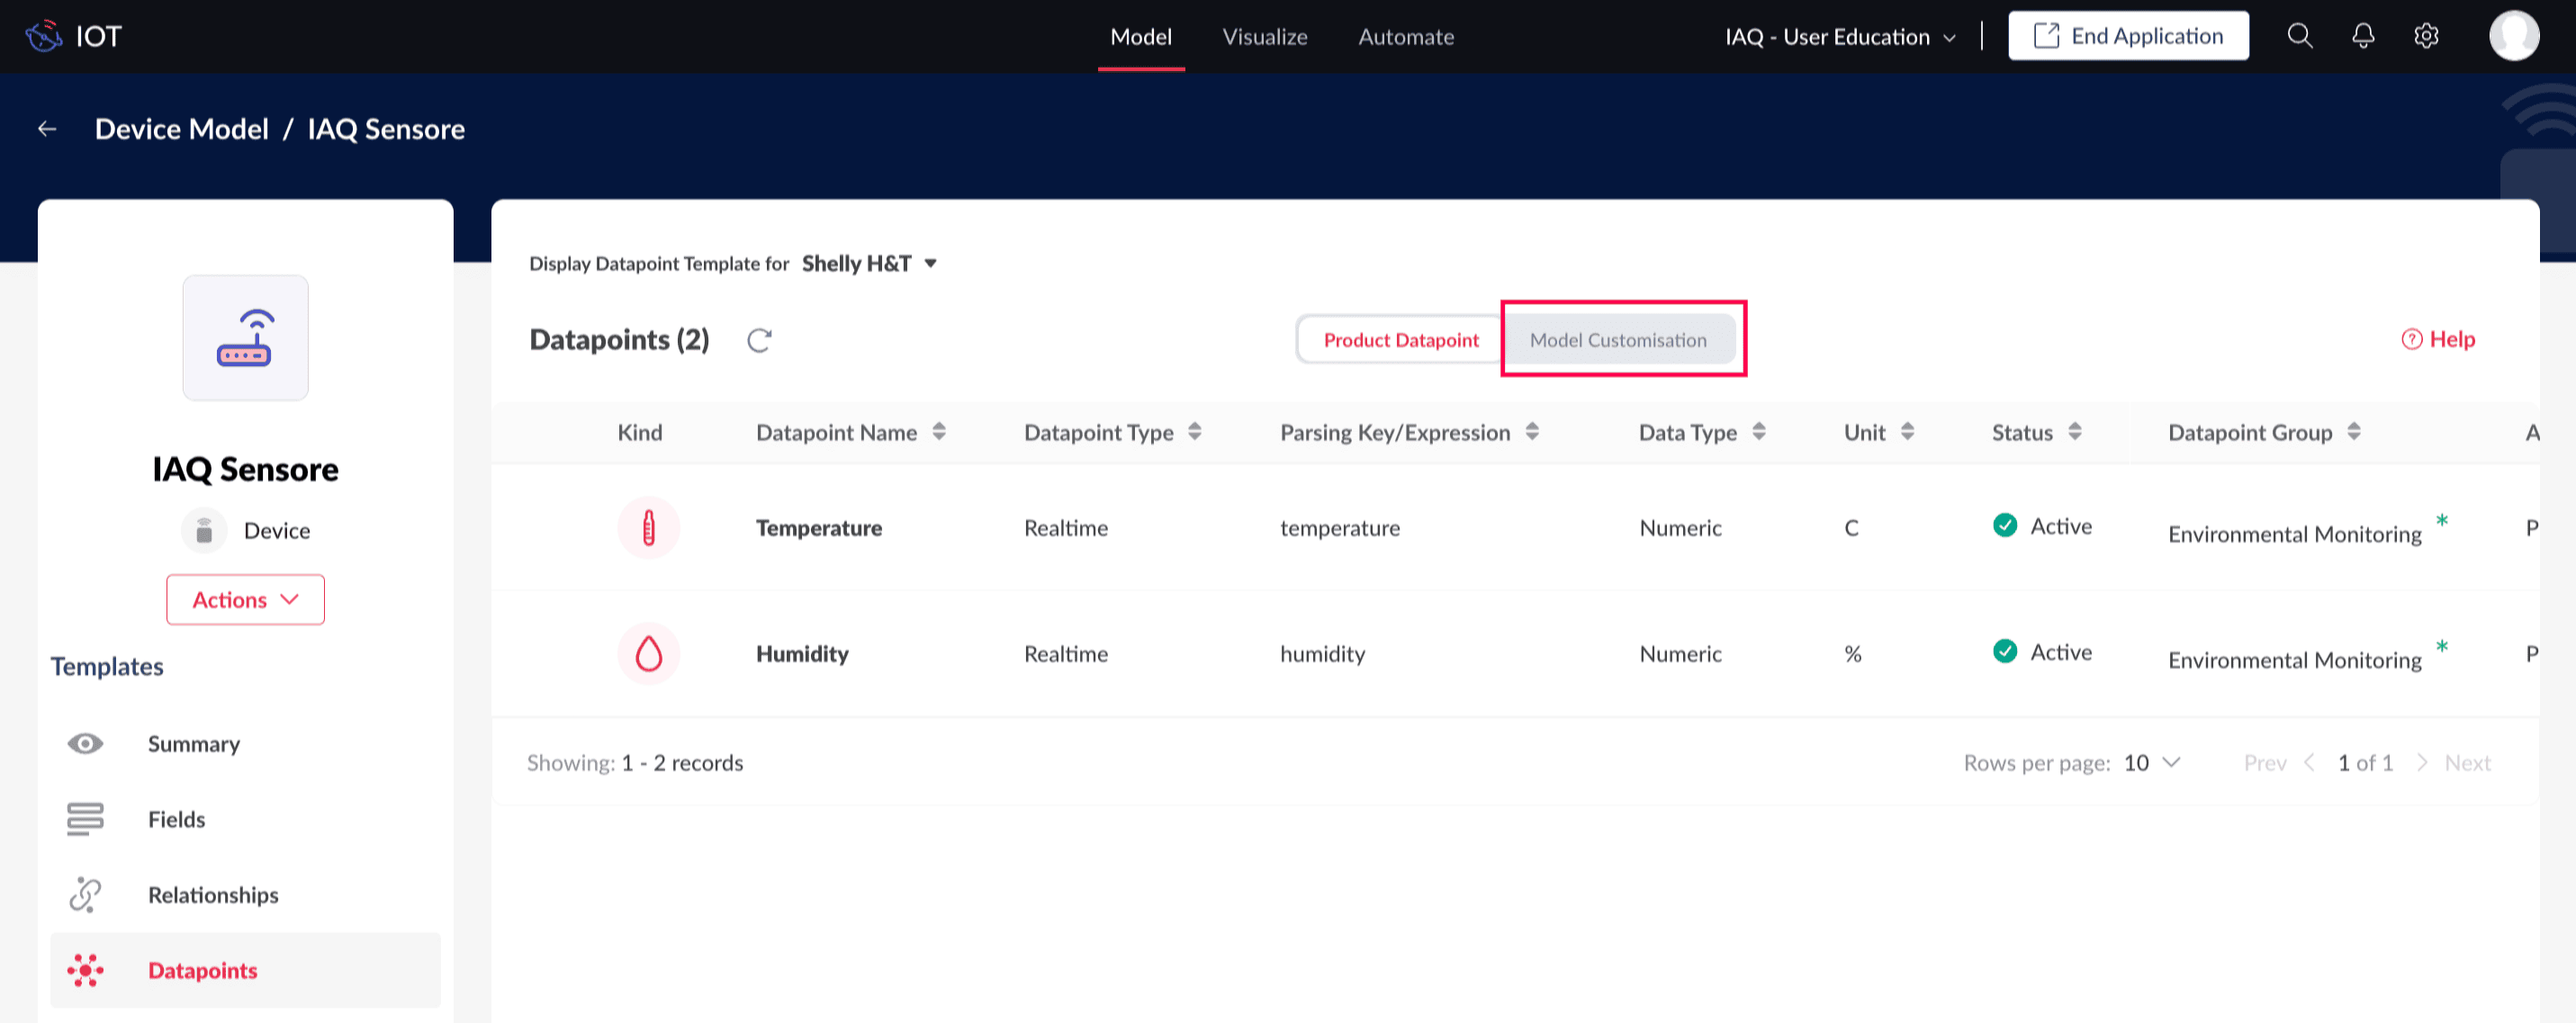2576x1023 pixels.
Task: Refresh the datapoints list
Action: click(x=759, y=340)
